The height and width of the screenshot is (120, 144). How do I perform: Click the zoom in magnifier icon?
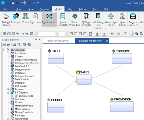[137, 34]
